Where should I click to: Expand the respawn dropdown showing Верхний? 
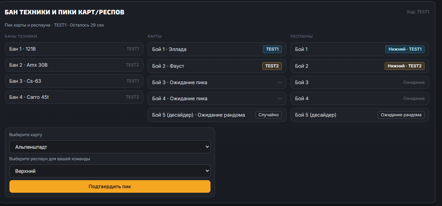(110, 171)
